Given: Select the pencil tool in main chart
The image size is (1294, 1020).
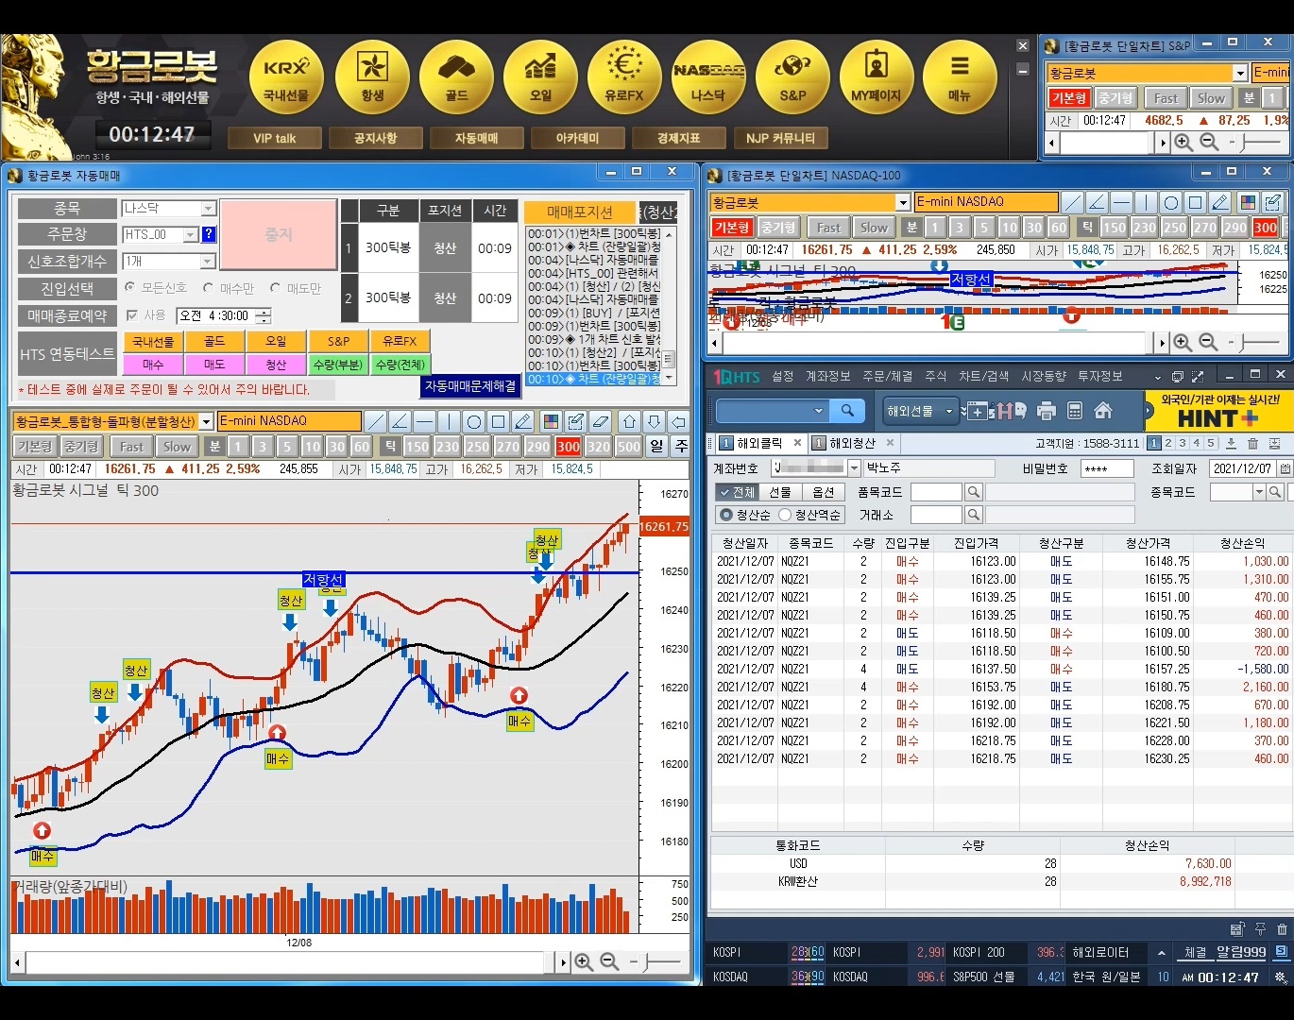Looking at the screenshot, I should pos(523,421).
